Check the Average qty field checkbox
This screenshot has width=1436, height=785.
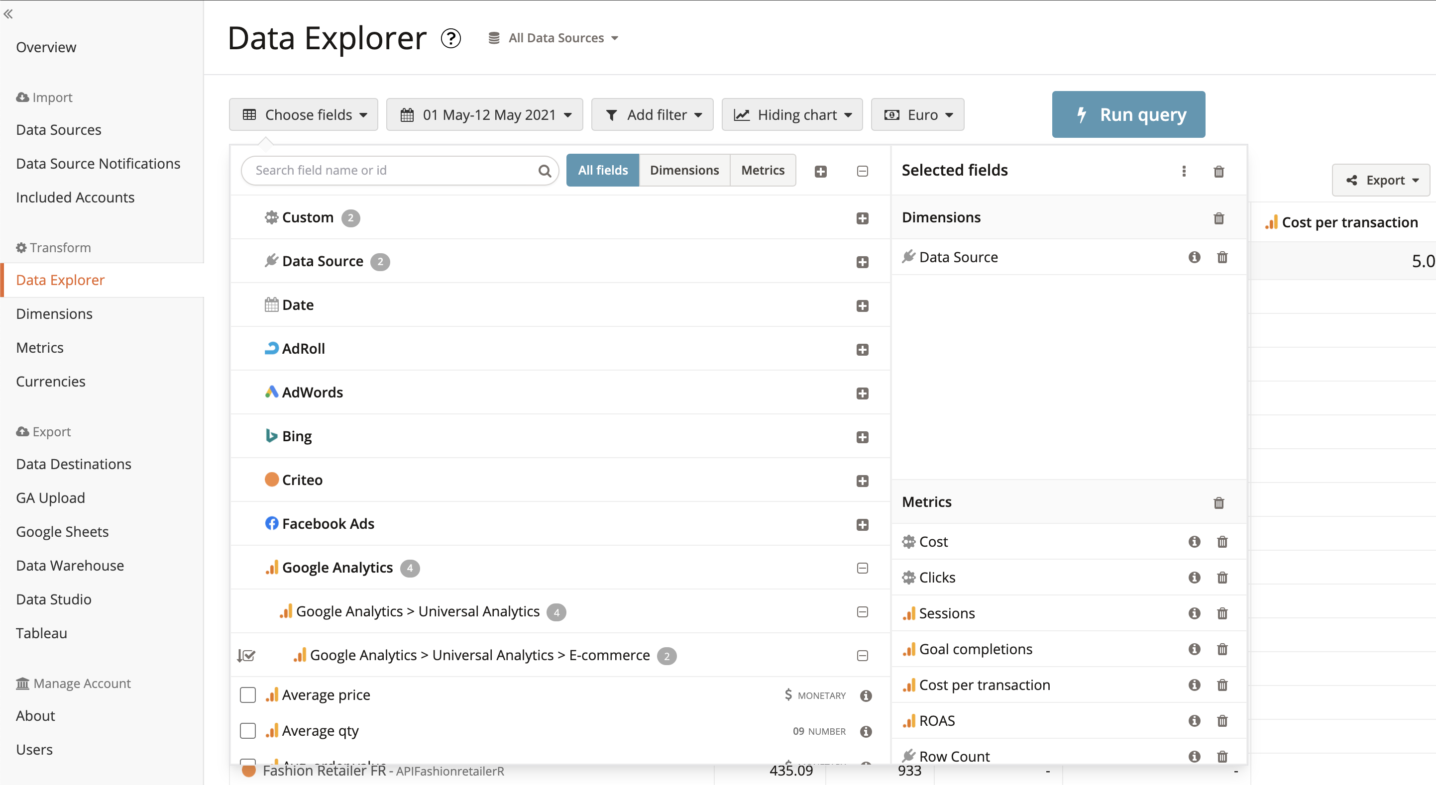(247, 730)
